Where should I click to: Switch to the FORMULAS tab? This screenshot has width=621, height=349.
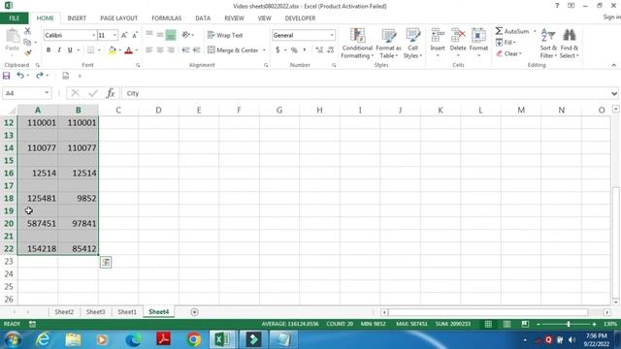(166, 18)
